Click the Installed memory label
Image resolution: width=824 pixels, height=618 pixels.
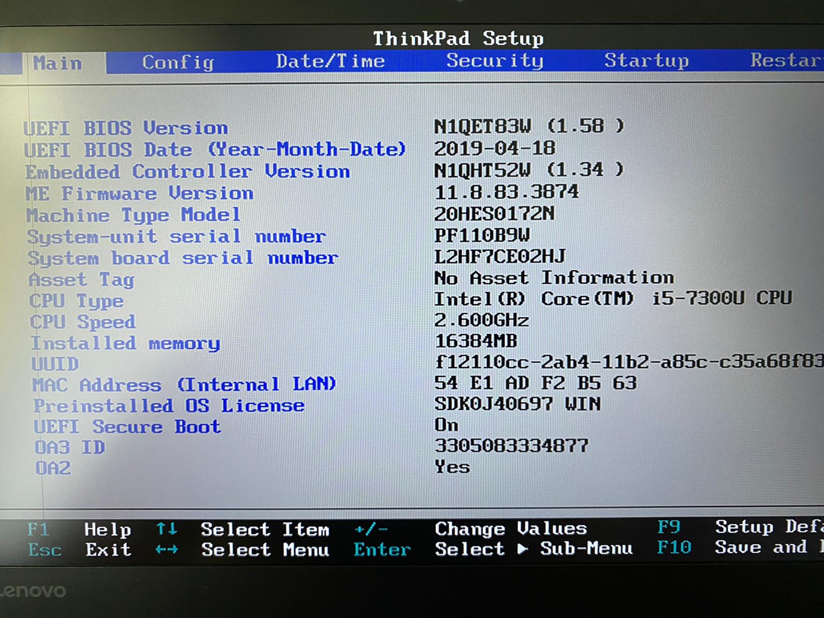coord(125,344)
